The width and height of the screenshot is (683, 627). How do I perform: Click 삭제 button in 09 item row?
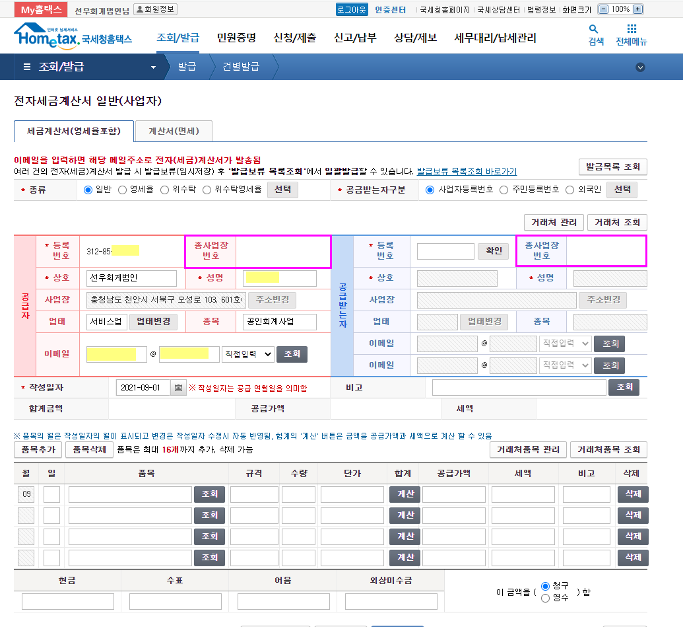(633, 494)
